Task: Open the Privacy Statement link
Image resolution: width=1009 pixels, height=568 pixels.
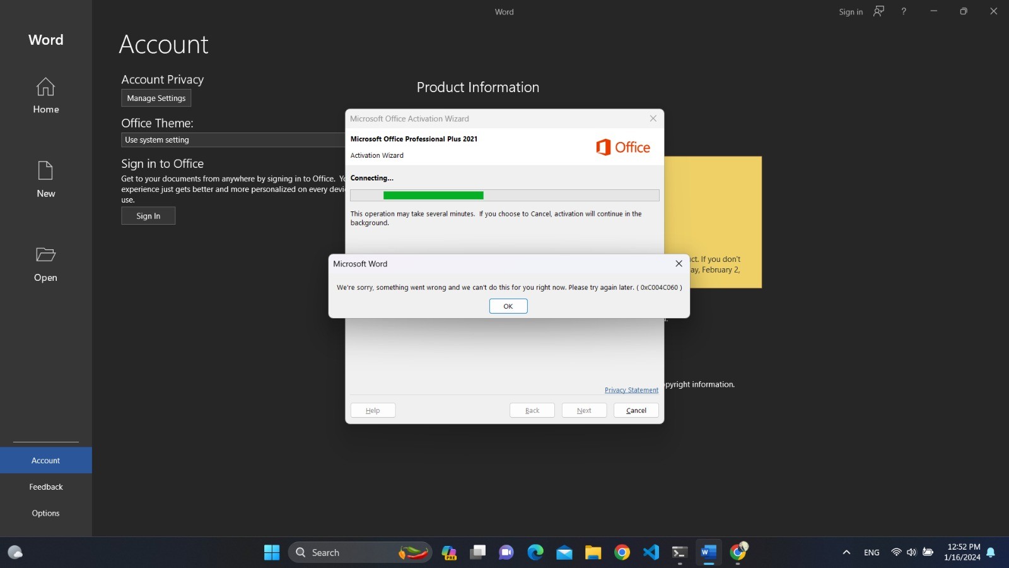Action: [631, 390]
